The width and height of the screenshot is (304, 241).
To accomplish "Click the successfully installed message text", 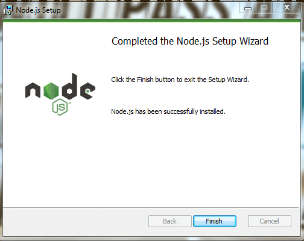I will 168,111.
